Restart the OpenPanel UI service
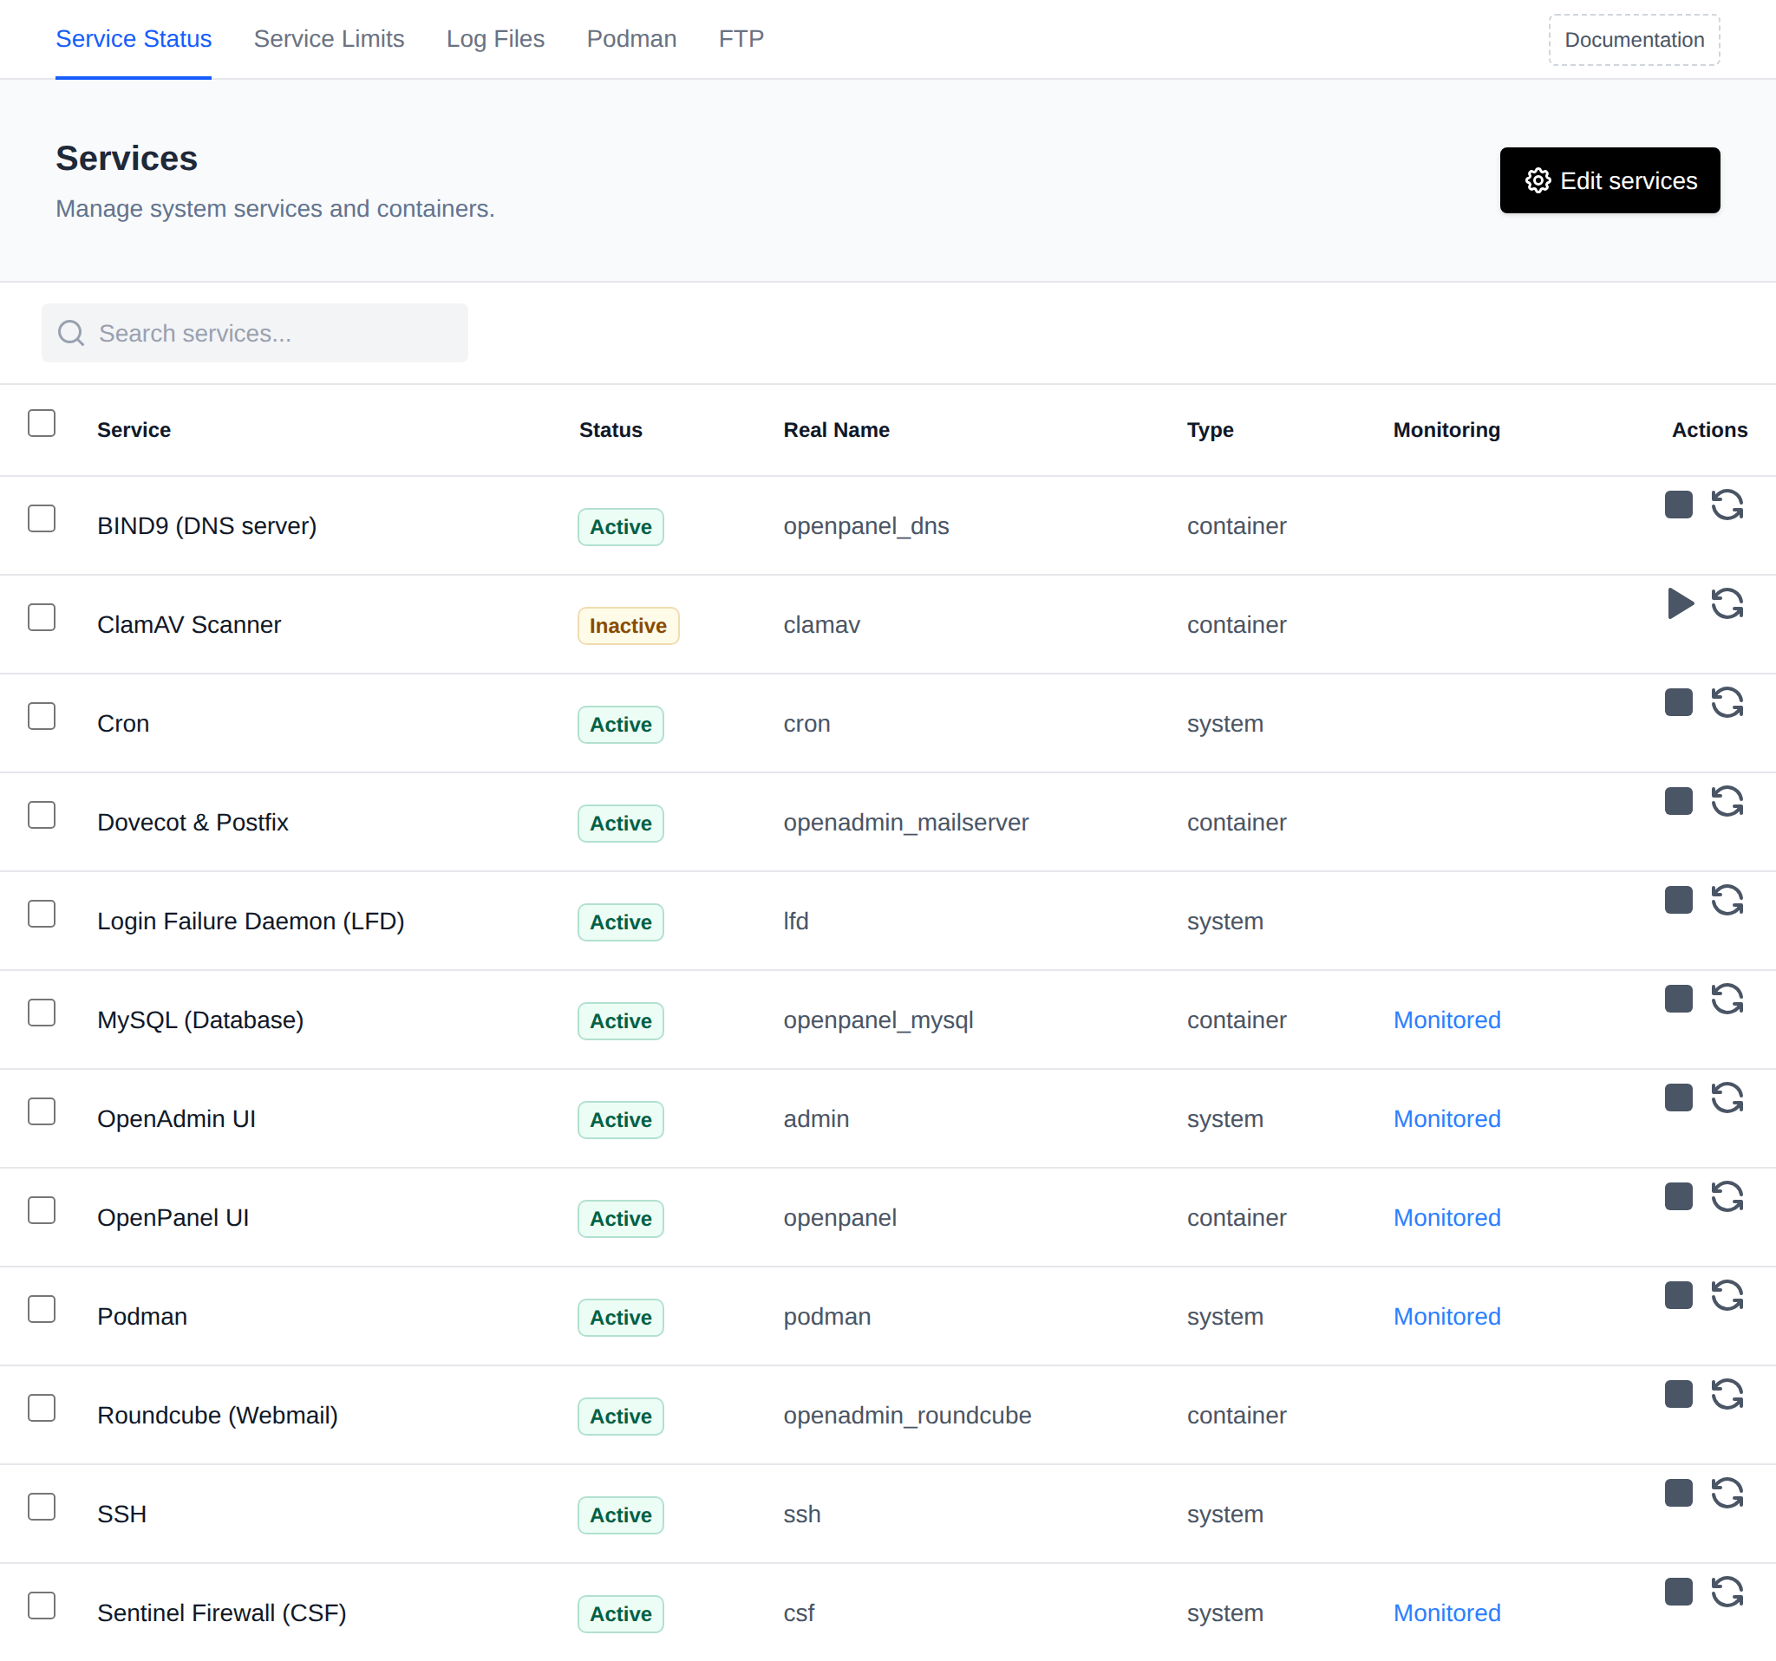Viewport: 1776px width, 1661px height. (x=1727, y=1196)
